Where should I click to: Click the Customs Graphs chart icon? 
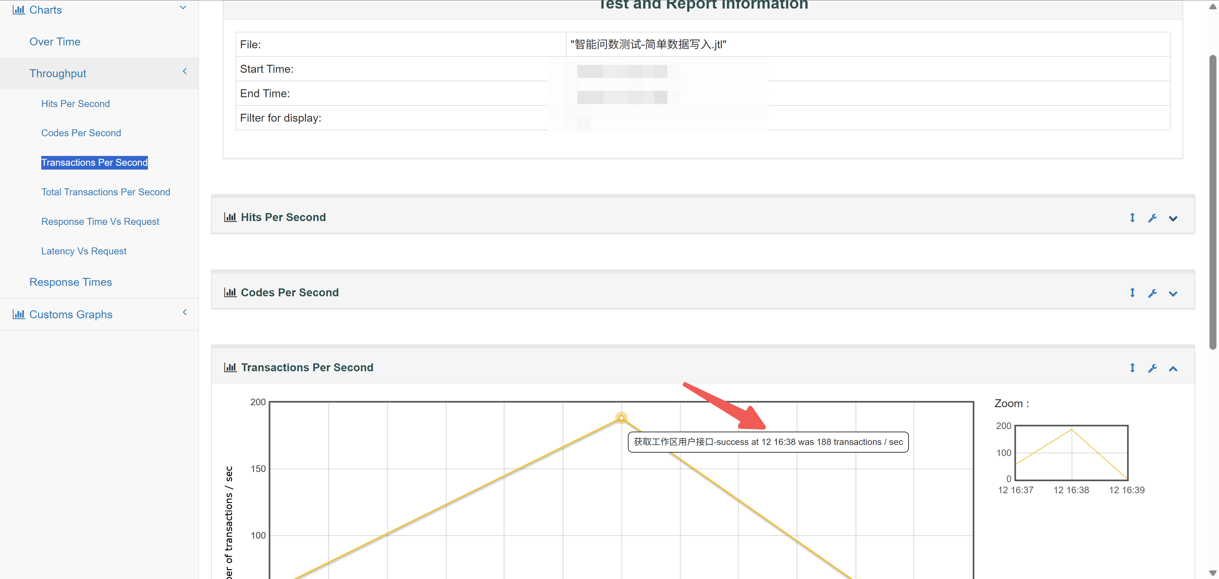click(18, 314)
